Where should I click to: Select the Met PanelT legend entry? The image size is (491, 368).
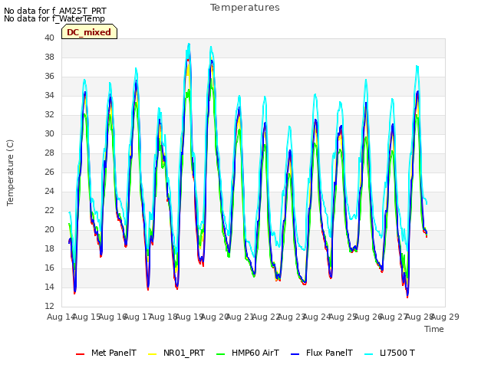point(106,353)
